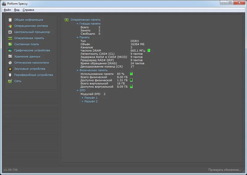Click the RAM icon beside the panel heading
The height and width of the screenshot is (175, 247).
click(66, 20)
